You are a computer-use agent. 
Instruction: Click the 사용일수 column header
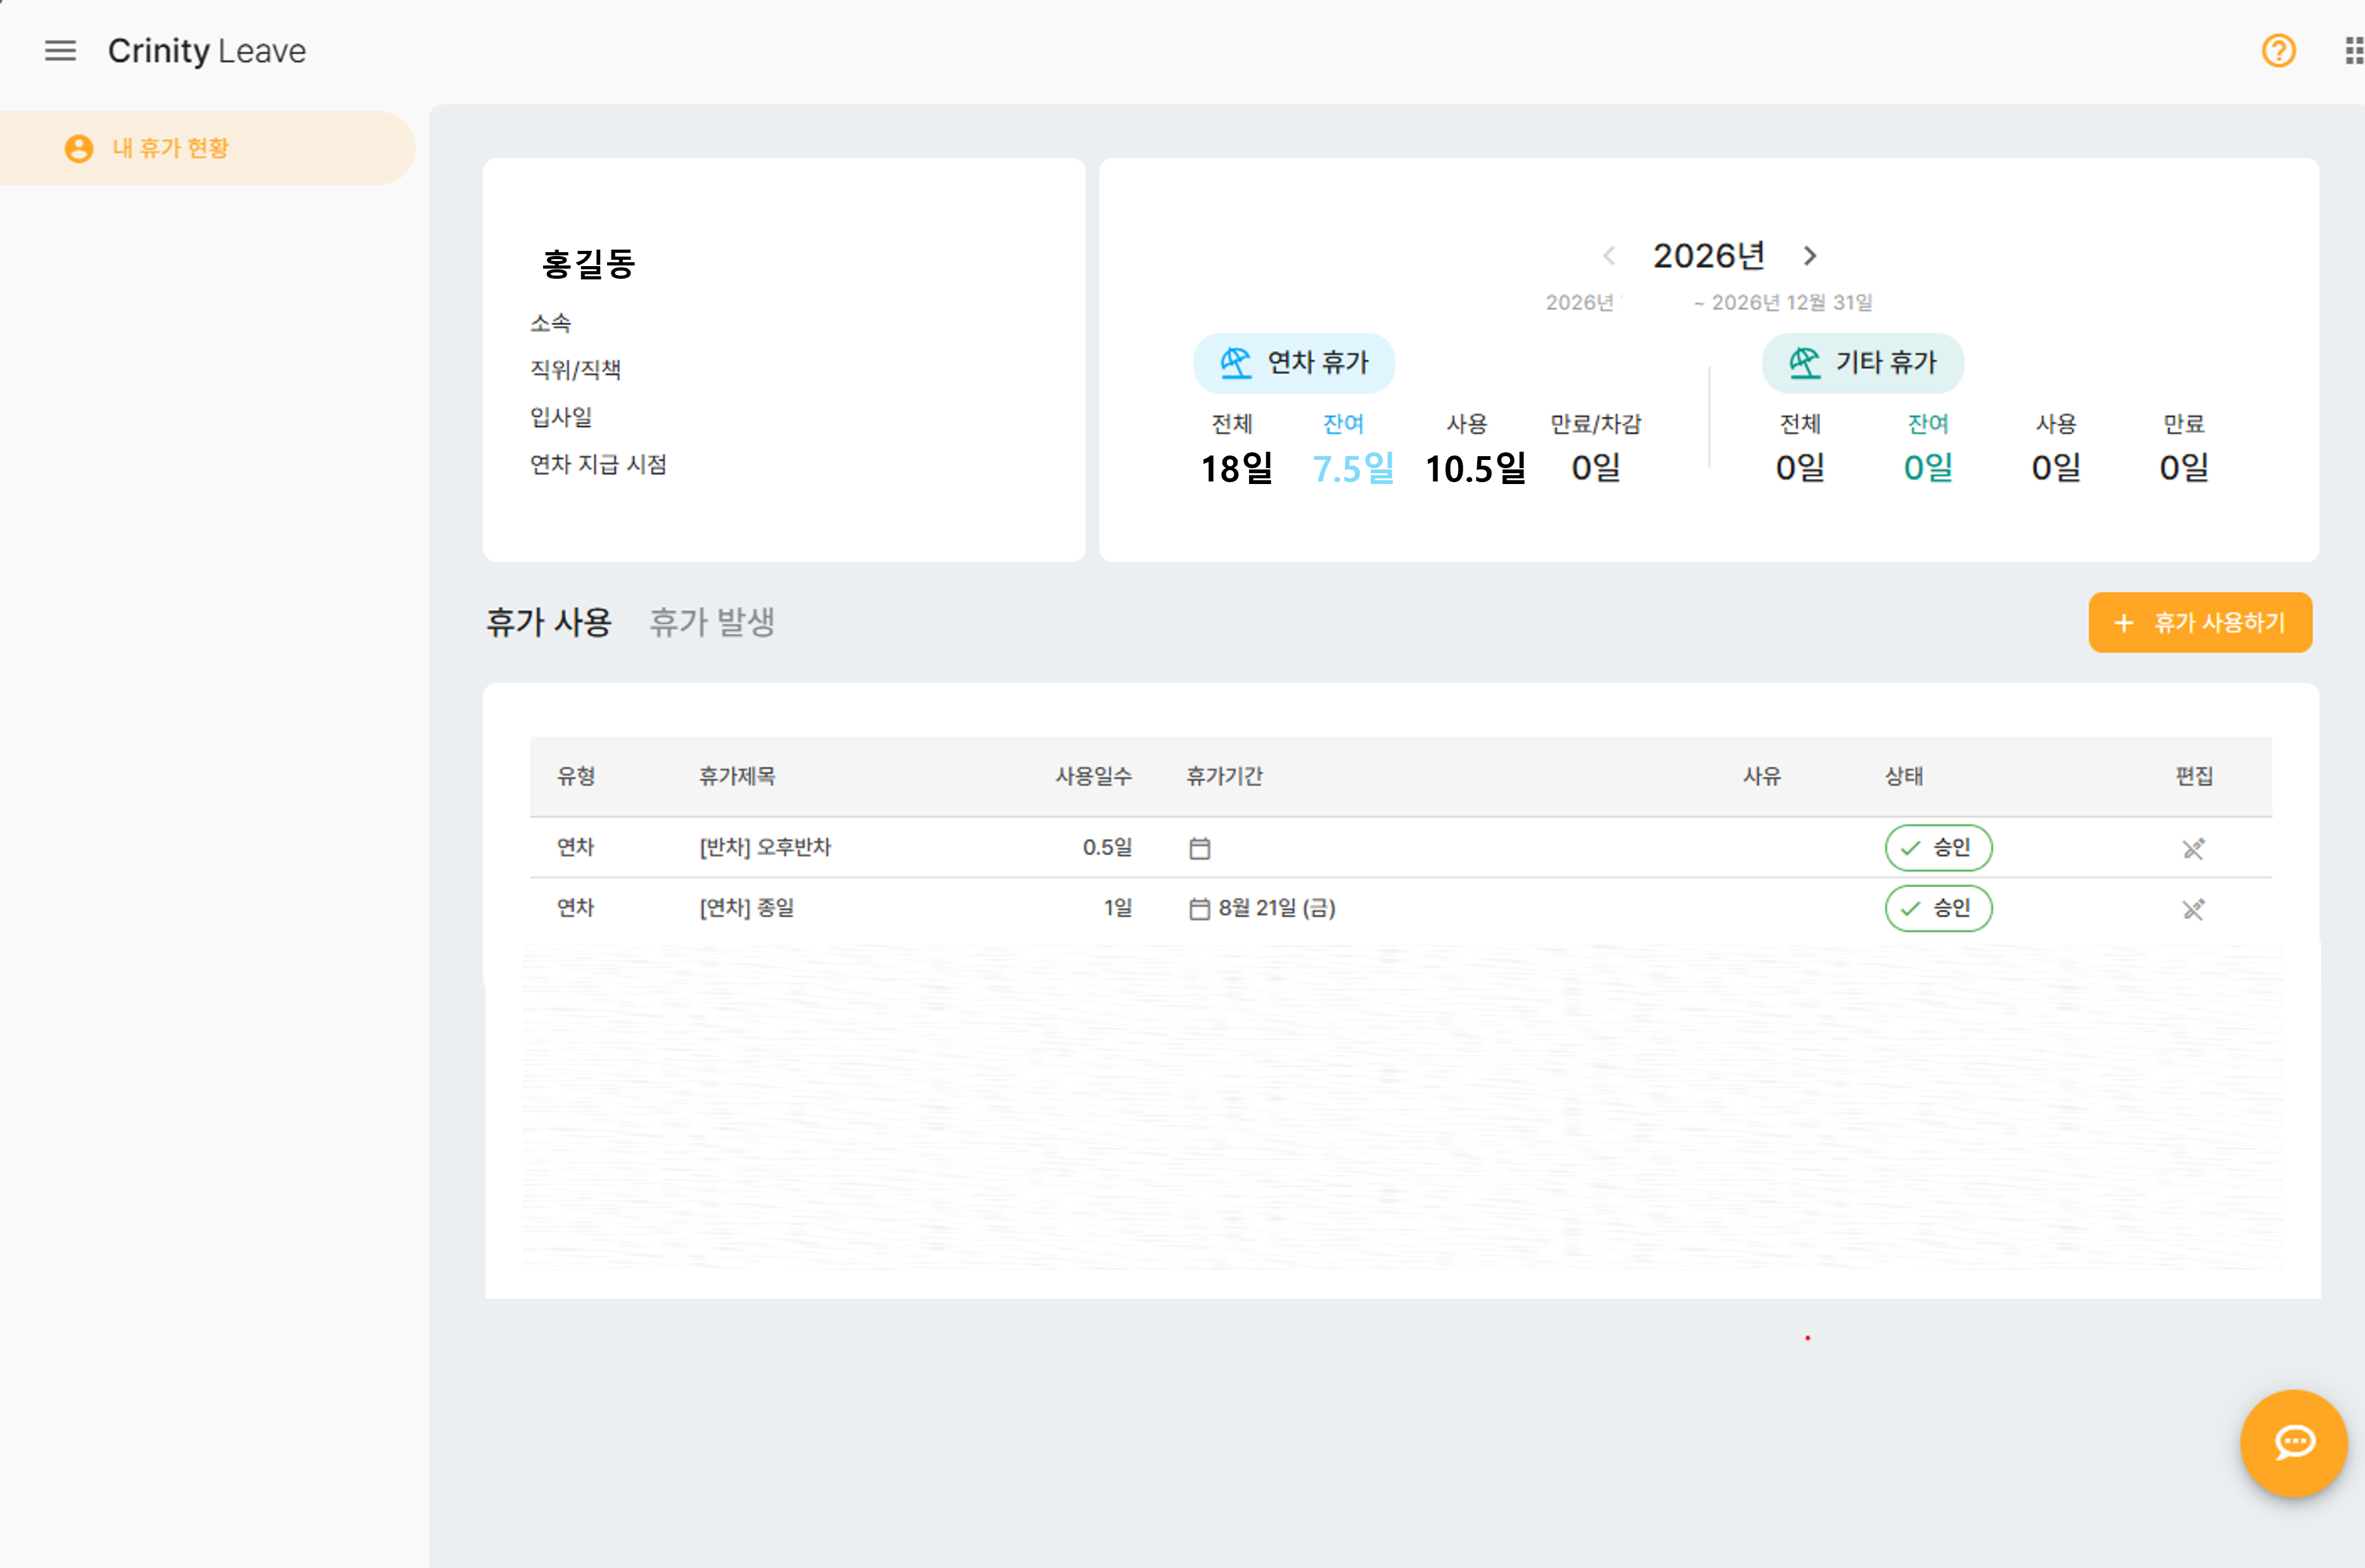(1094, 776)
